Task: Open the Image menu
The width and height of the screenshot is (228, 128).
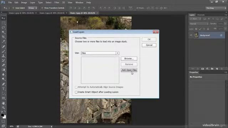Action: point(24,2)
